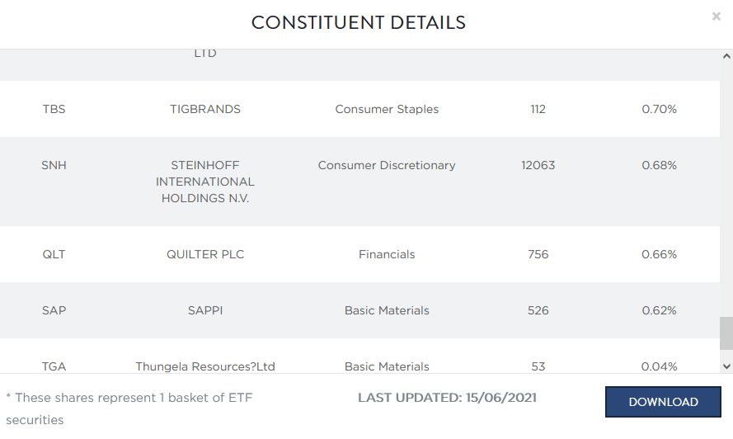Select the SAPPI constituent name

pyautogui.click(x=205, y=310)
